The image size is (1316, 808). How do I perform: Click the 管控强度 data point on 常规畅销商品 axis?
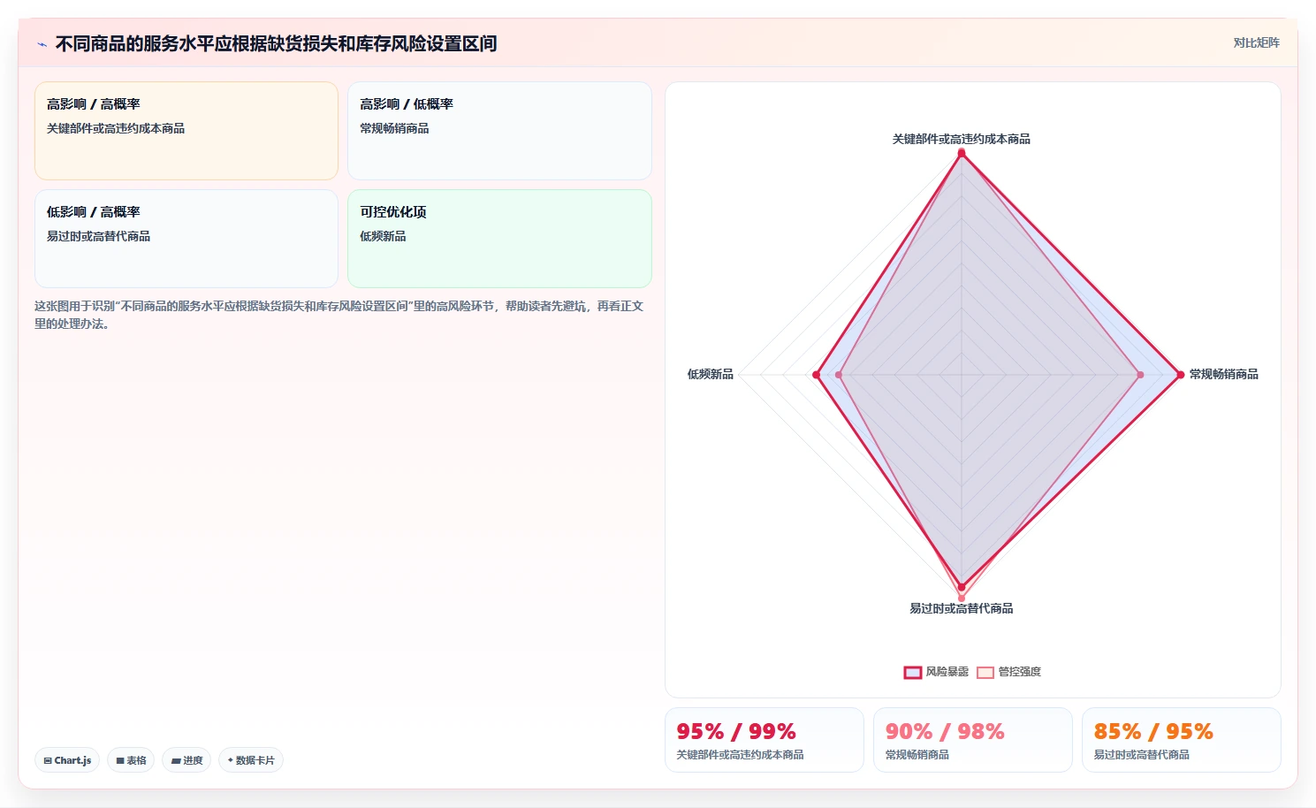click(1140, 375)
